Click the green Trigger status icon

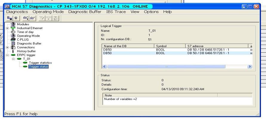[x=25, y=67]
